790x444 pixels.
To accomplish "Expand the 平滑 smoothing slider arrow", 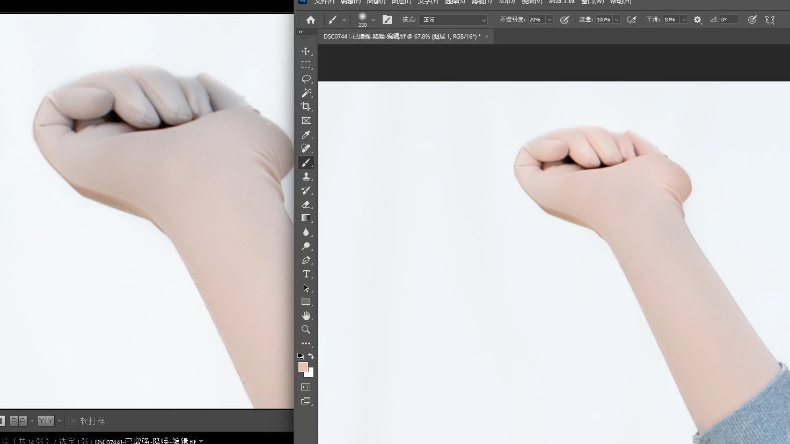I will tap(684, 20).
